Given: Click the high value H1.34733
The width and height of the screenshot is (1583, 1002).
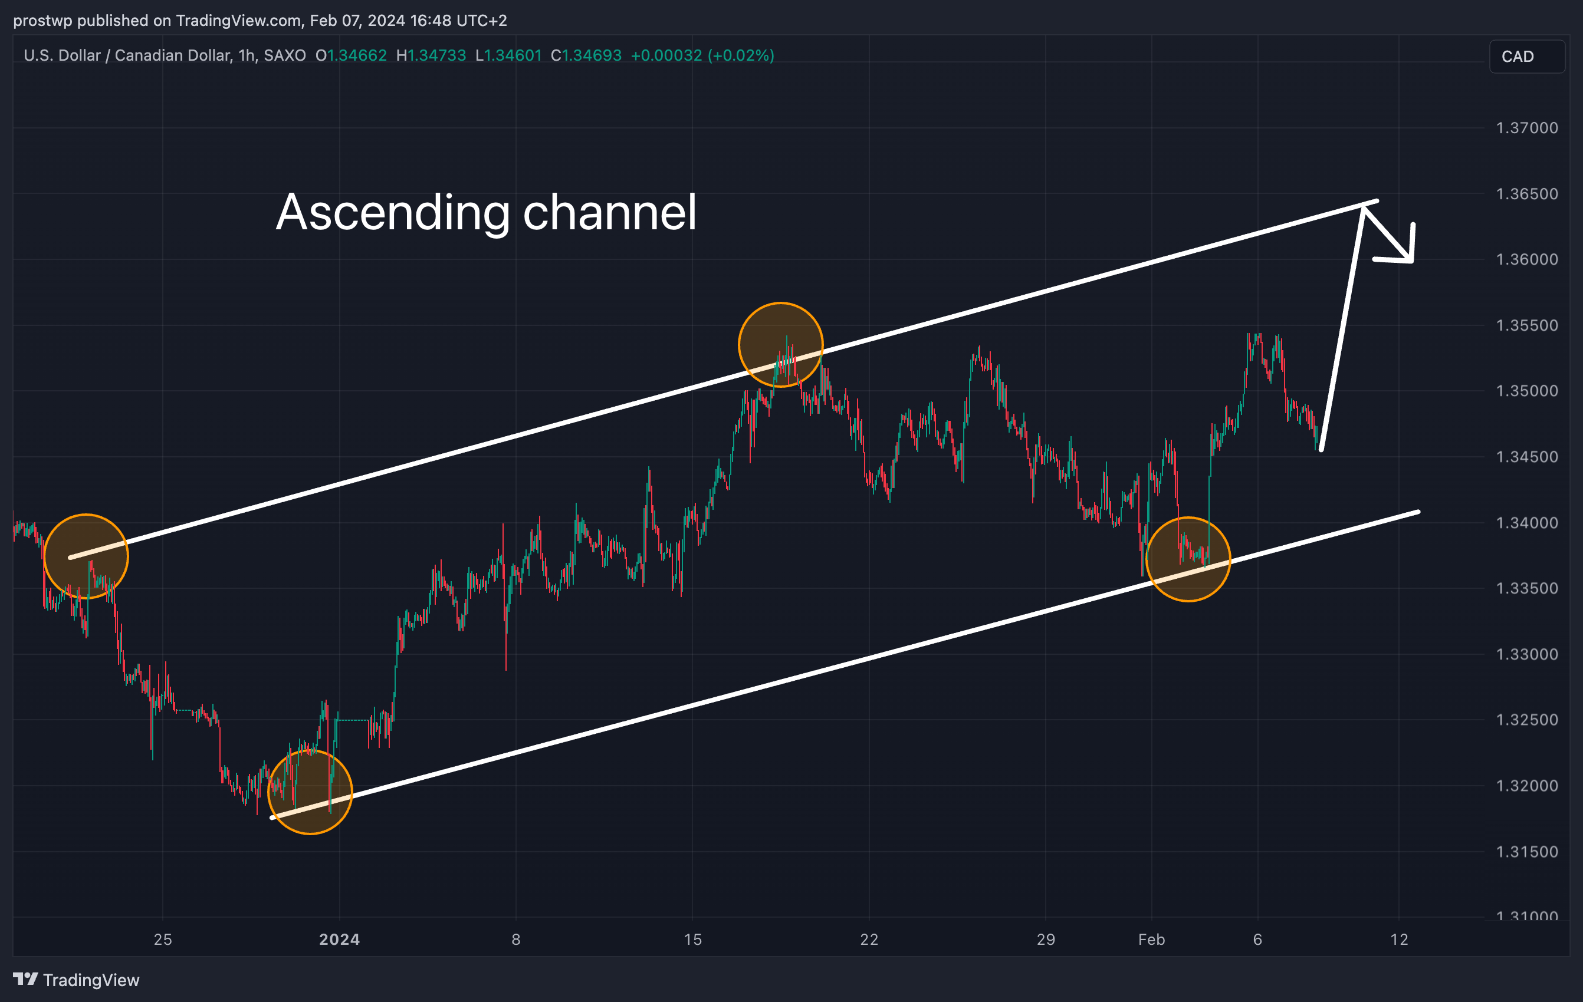Looking at the screenshot, I should point(431,55).
